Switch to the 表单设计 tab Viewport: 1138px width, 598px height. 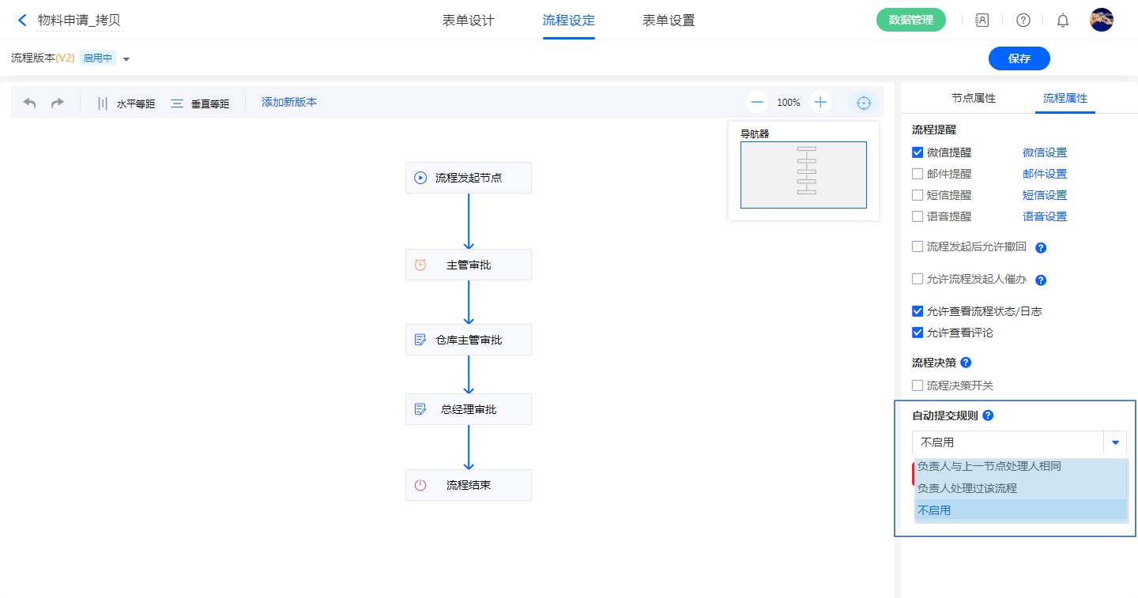pyautogui.click(x=468, y=21)
